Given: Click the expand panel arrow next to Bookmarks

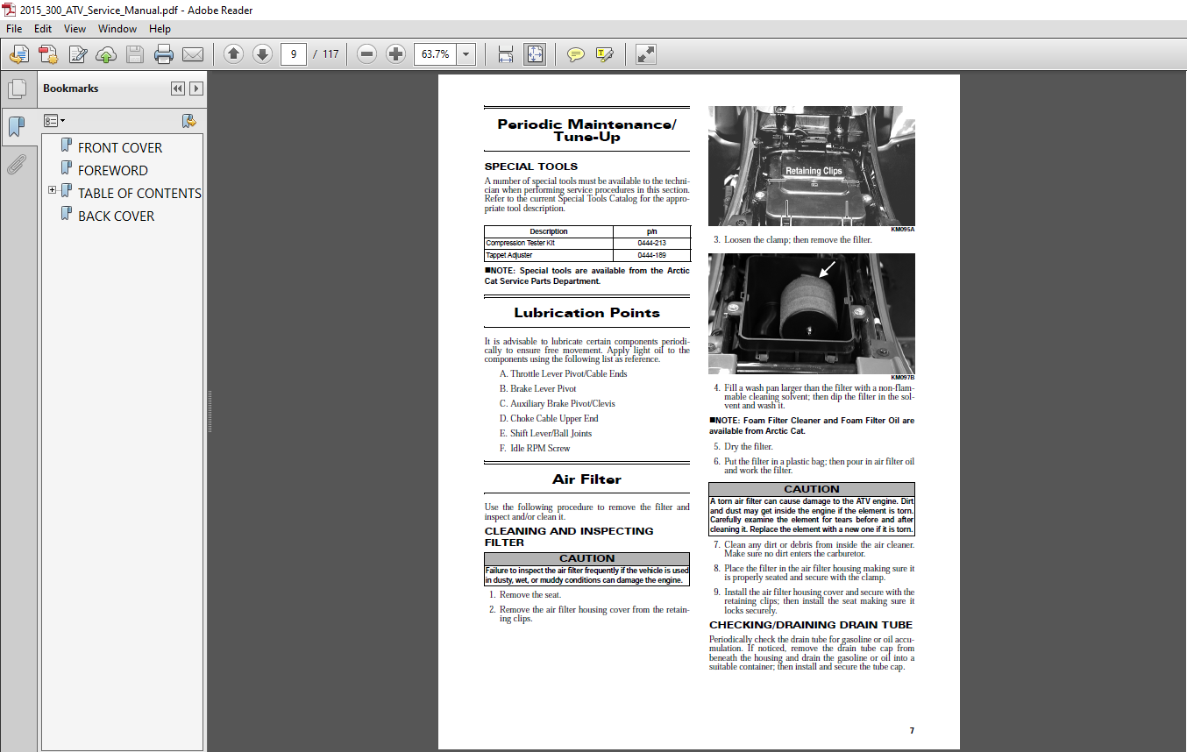Looking at the screenshot, I should pos(196,89).
